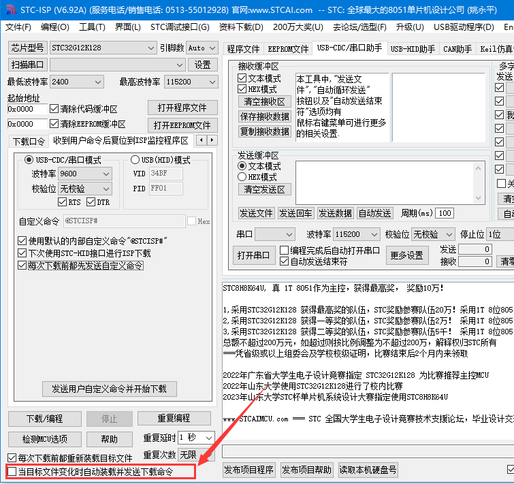Click 保存接收数据 button

coord(265,116)
